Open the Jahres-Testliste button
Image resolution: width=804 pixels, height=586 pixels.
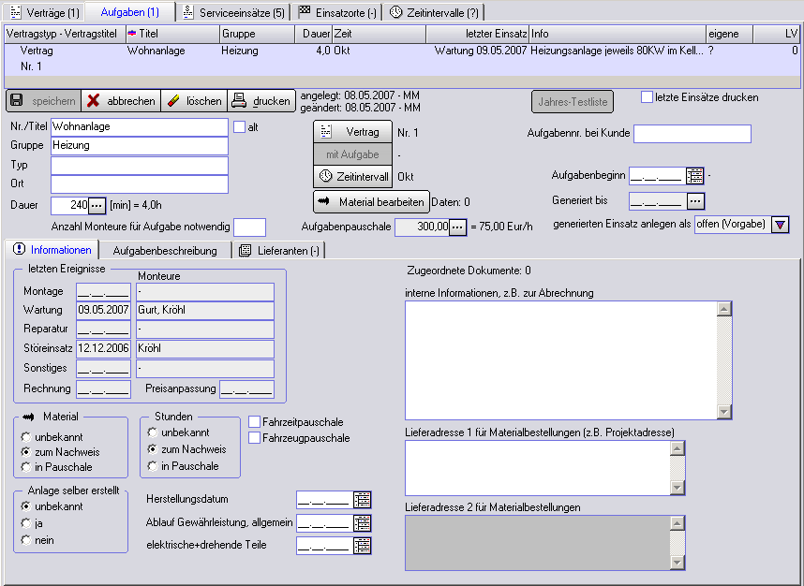pos(571,101)
